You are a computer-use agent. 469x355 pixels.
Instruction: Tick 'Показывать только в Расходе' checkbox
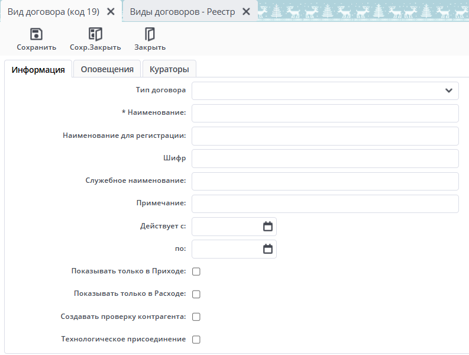(196, 294)
